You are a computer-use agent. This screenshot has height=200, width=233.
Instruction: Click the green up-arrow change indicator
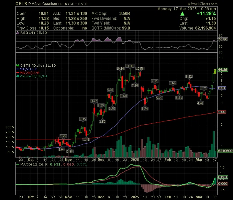click(182, 14)
